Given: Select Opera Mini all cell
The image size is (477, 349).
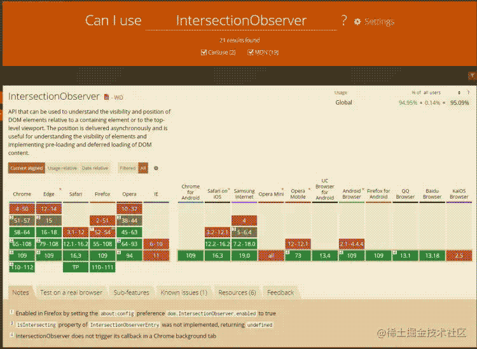Looking at the screenshot, I should point(271,256).
